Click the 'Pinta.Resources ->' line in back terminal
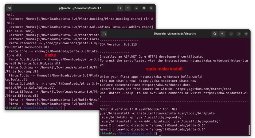The image size is (255, 138). point(54,43)
